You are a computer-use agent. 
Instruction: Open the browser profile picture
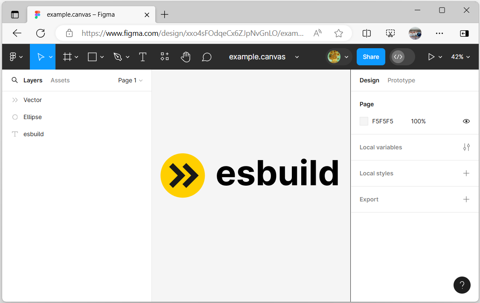tap(415, 33)
